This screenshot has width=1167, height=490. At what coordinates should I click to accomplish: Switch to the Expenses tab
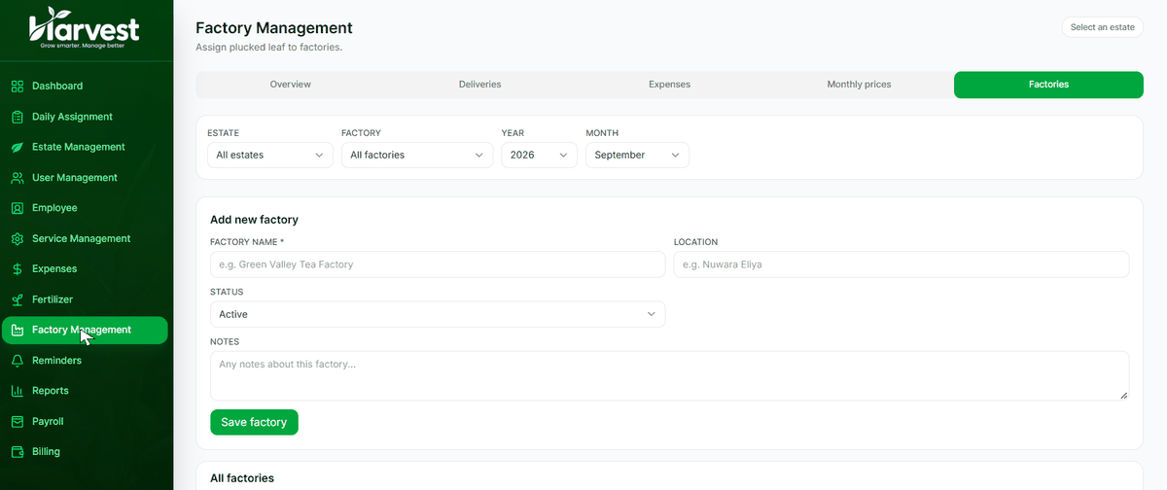click(670, 85)
